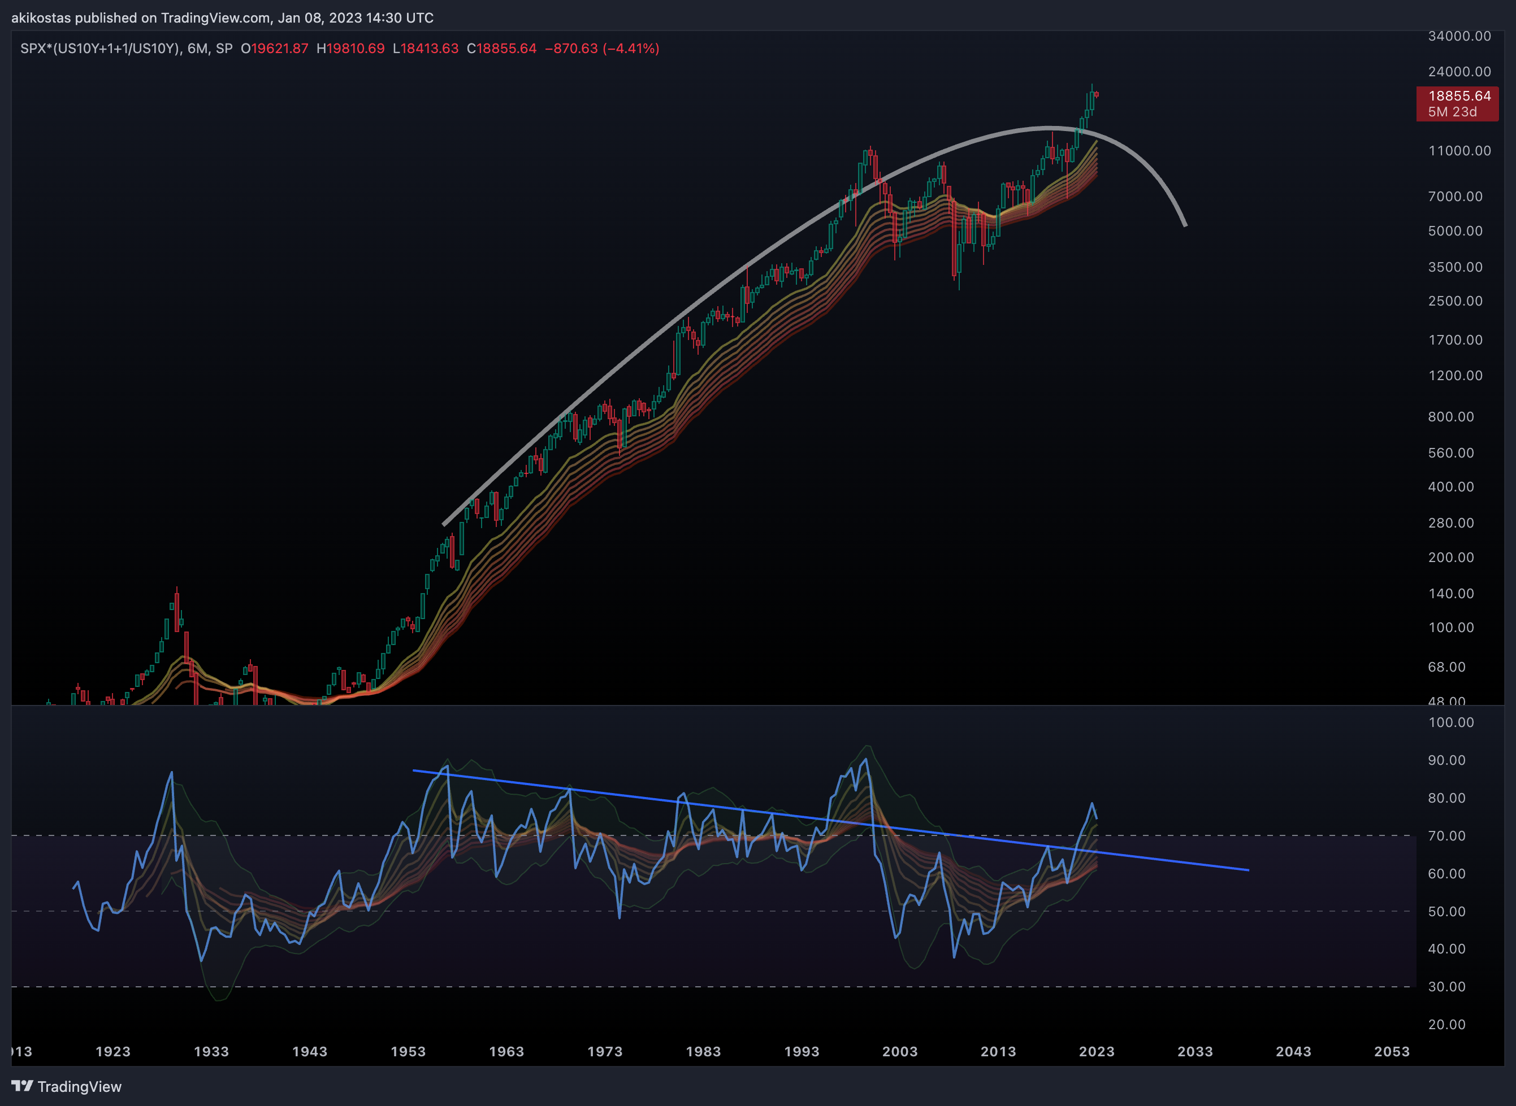
Task: Click the 2043 year label on time axis
Action: pos(1294,1052)
